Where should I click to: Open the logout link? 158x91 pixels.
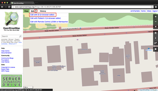click(x=155, y=11)
